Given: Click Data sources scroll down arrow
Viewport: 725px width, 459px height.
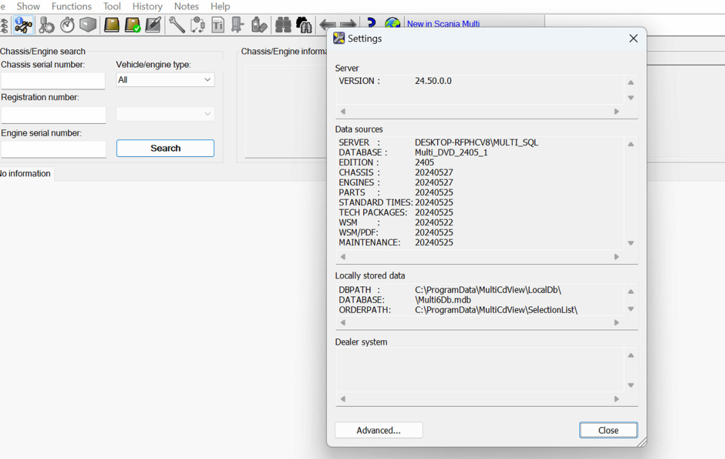Looking at the screenshot, I should [x=631, y=243].
